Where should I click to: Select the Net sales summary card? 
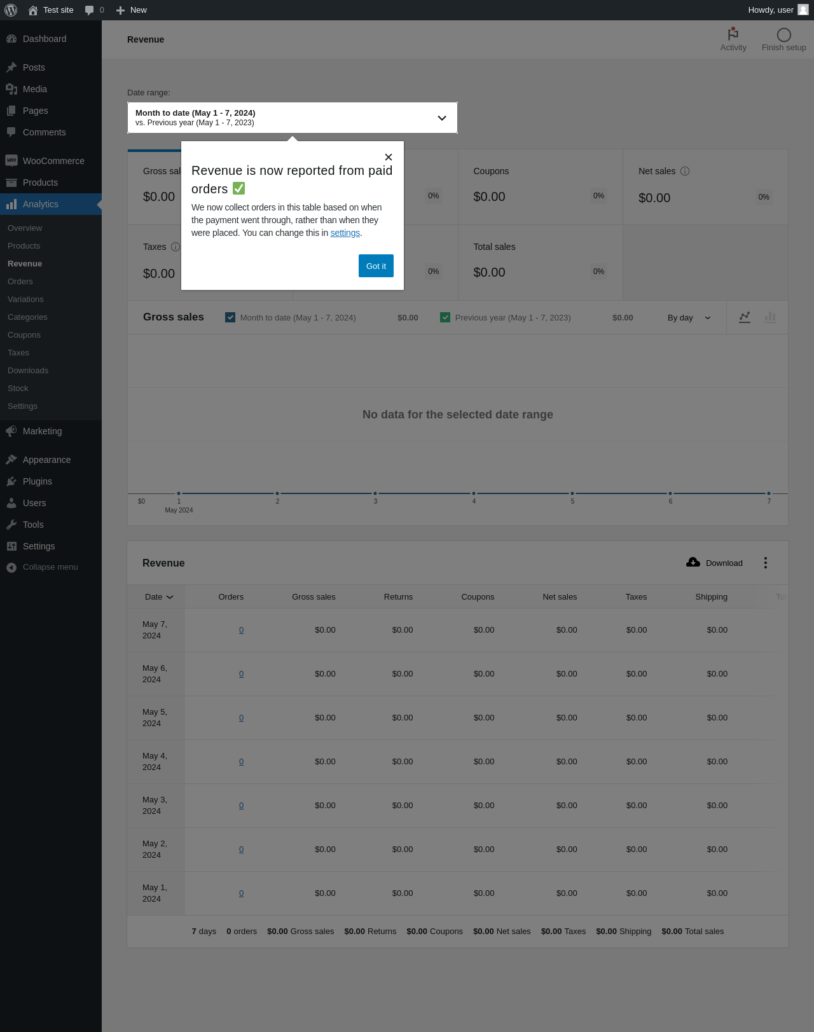[705, 187]
